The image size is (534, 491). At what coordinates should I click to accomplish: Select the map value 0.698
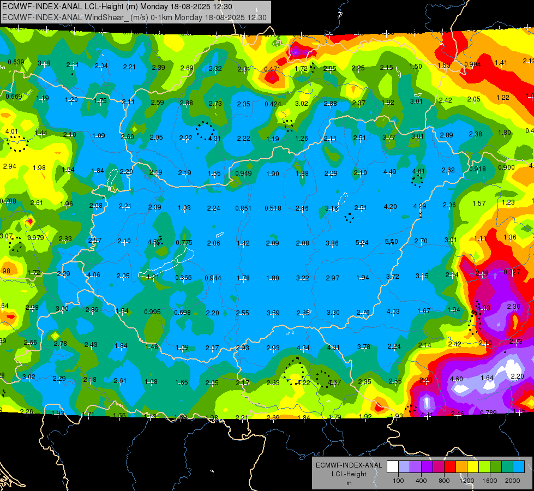(182, 313)
